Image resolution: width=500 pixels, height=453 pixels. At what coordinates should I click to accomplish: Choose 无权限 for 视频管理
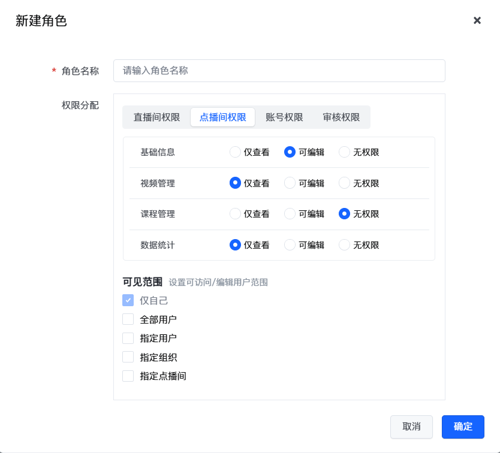(x=345, y=183)
